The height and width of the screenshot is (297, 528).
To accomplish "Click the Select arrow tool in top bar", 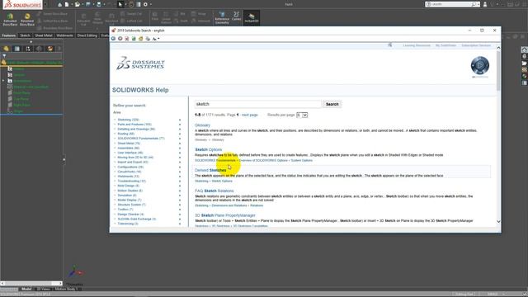I will [120, 4].
